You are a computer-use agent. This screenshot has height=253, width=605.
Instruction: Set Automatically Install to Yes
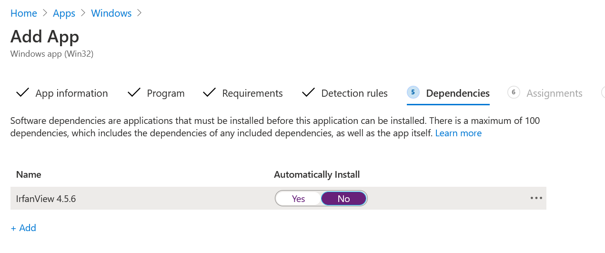298,199
